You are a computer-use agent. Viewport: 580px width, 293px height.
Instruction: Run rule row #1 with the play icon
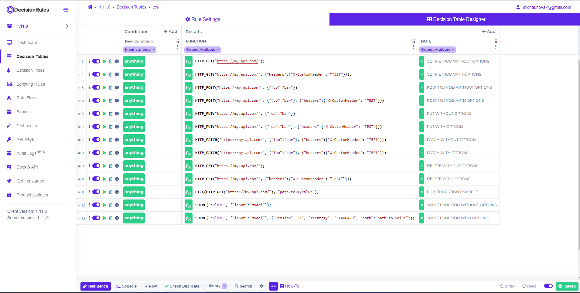[104, 61]
